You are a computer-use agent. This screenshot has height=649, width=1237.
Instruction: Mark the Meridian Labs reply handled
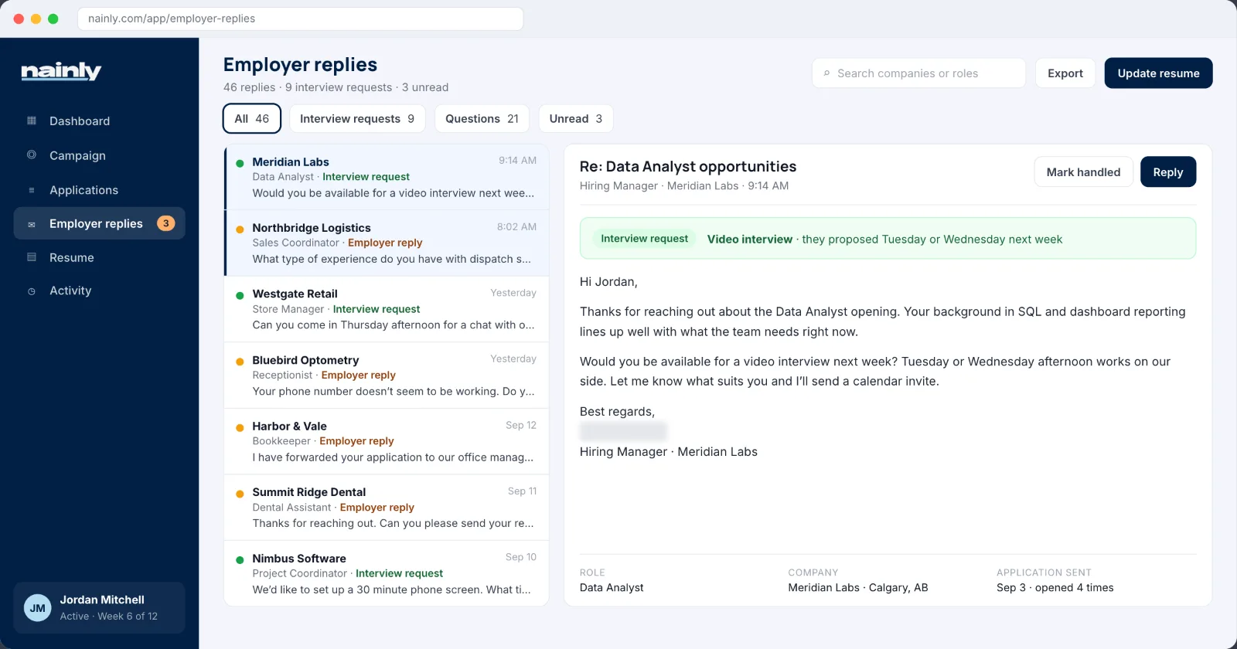1083,172
